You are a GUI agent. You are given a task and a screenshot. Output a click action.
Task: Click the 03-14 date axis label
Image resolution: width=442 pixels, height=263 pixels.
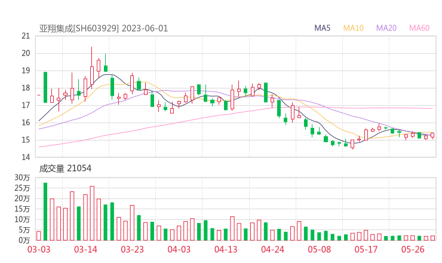tap(85, 249)
